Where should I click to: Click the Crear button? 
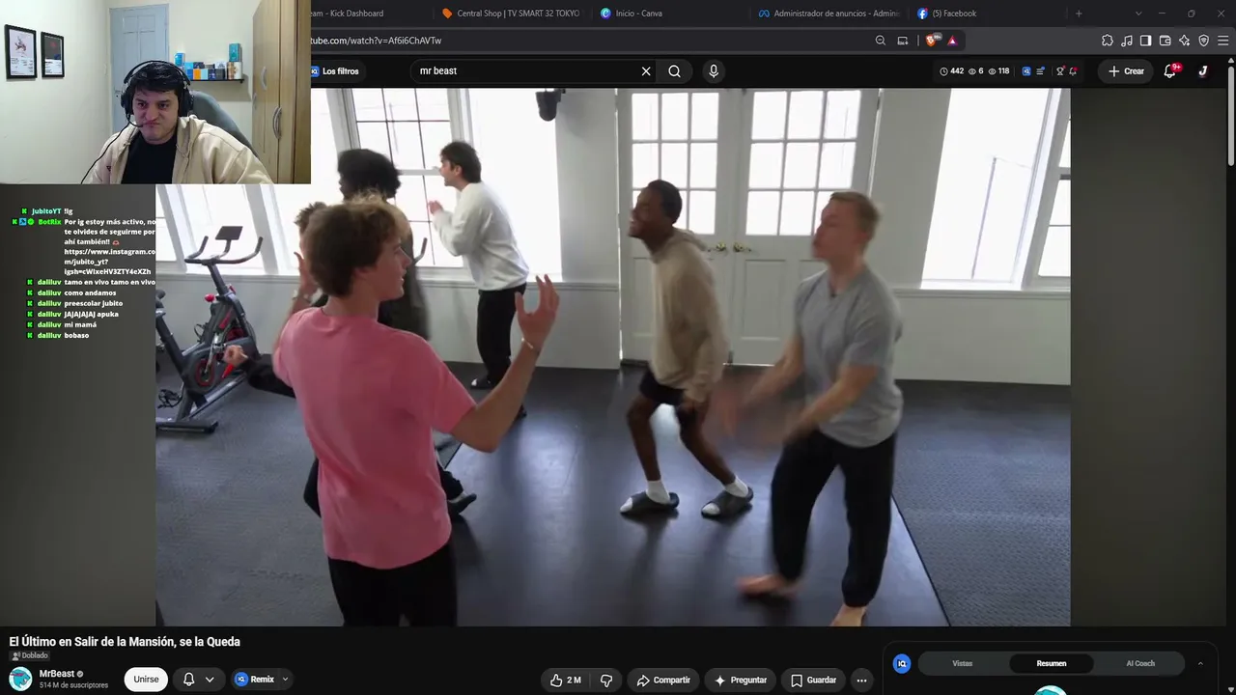coord(1126,70)
